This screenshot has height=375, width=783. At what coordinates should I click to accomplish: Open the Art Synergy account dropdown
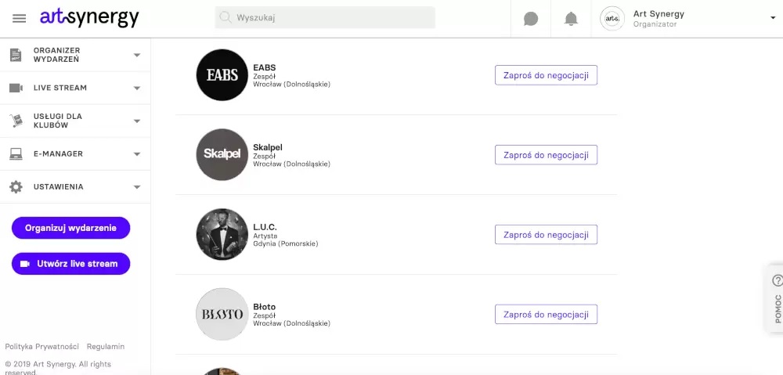click(772, 18)
